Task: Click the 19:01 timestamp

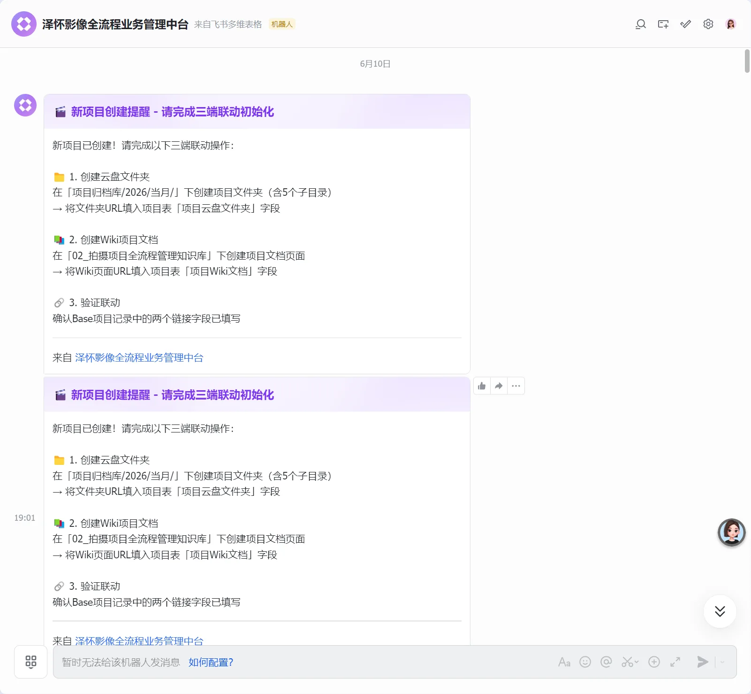Action: 25,518
